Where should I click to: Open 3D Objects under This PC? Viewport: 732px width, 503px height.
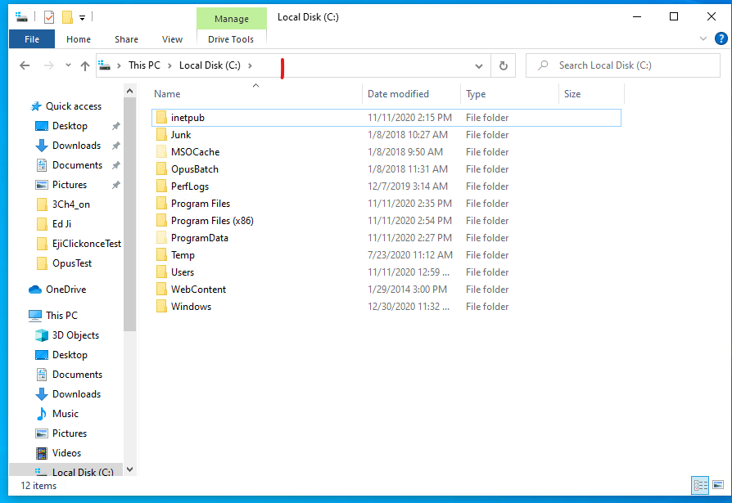(x=75, y=335)
